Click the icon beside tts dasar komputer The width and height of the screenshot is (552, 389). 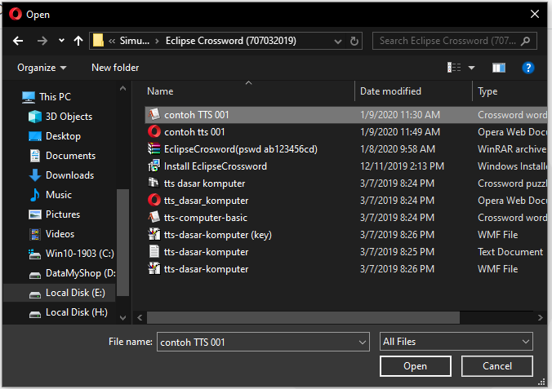(154, 183)
